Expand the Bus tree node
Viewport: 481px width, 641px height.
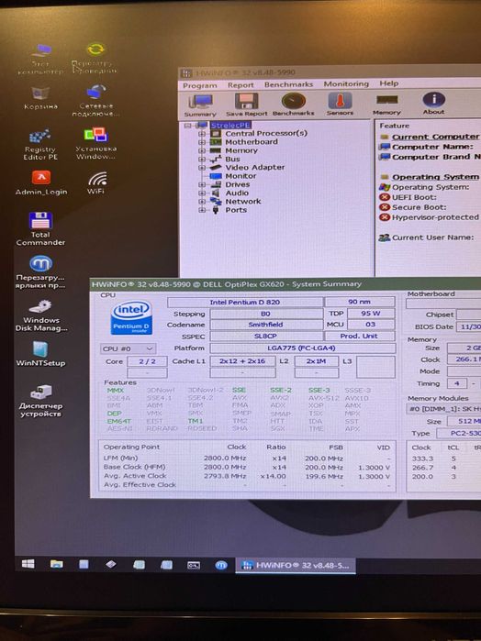202,160
